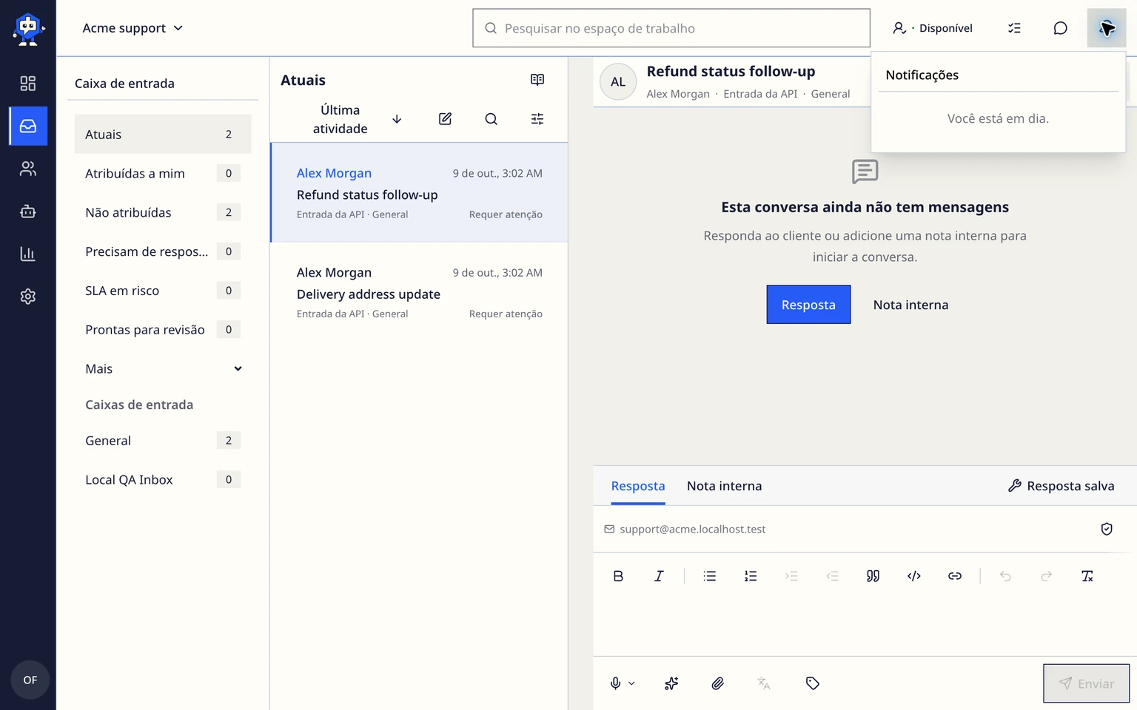Toggle the notifications icon in top bar
The image size is (1137, 710).
coord(1106,28)
